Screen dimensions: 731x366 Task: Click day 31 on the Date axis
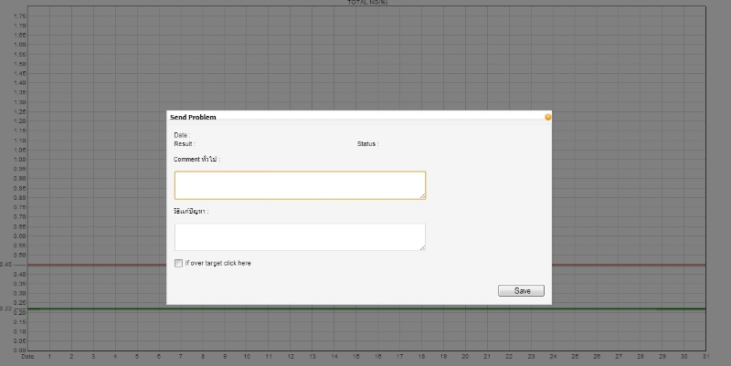coord(705,357)
